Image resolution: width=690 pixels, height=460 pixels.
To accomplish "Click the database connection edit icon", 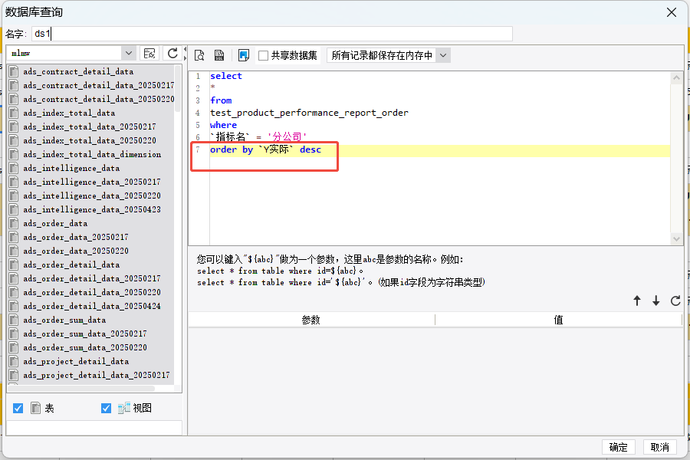I will [149, 53].
